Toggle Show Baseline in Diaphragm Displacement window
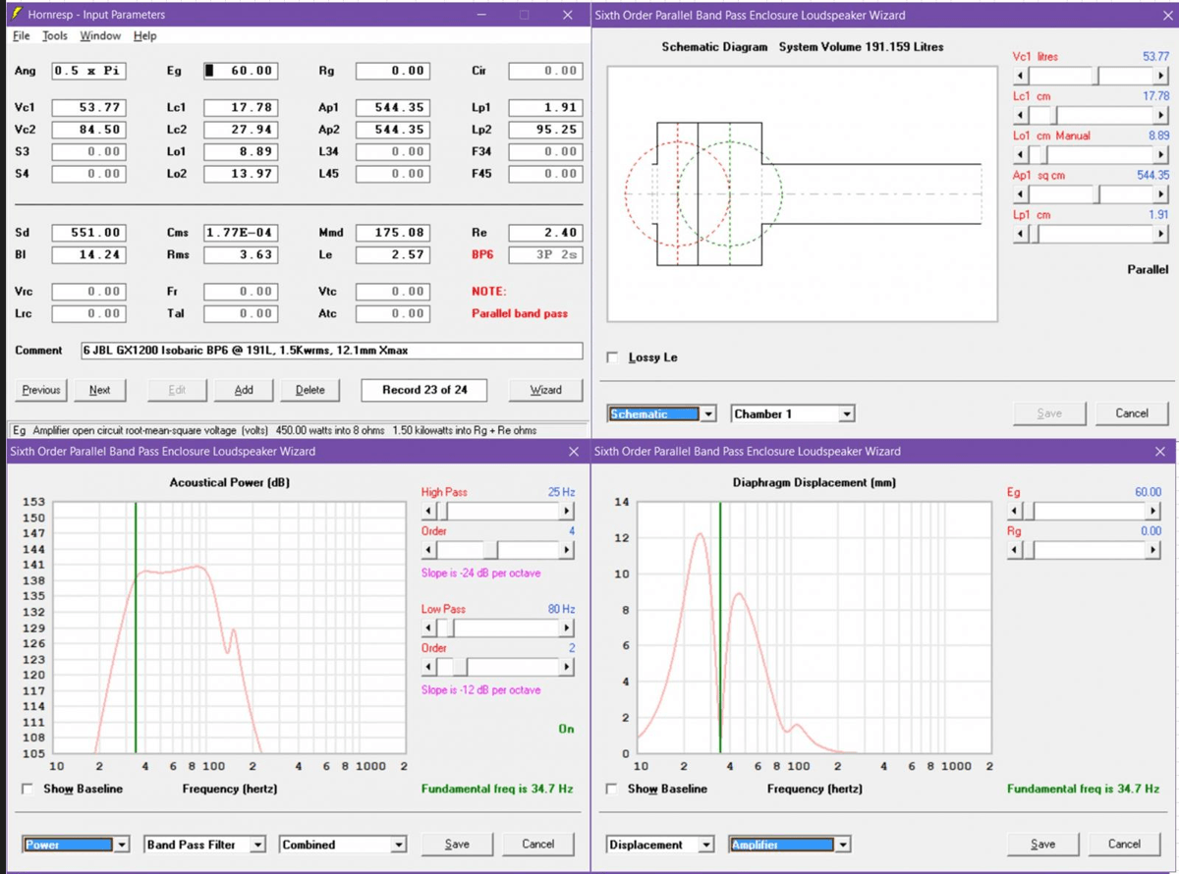Image resolution: width=1179 pixels, height=874 pixels. 612,789
